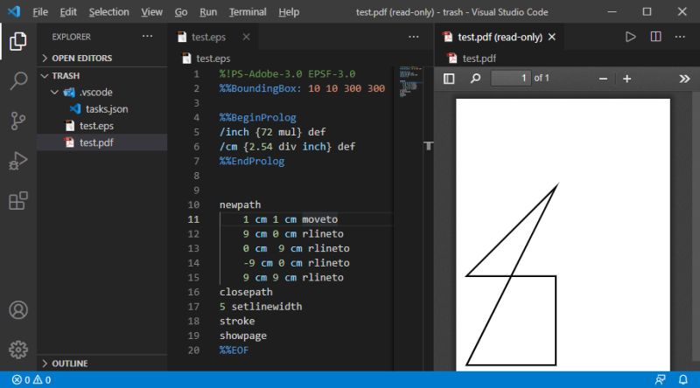Screen dimensions: 700x388
Task: Click the rendered PDF page preview
Action: 563,234
